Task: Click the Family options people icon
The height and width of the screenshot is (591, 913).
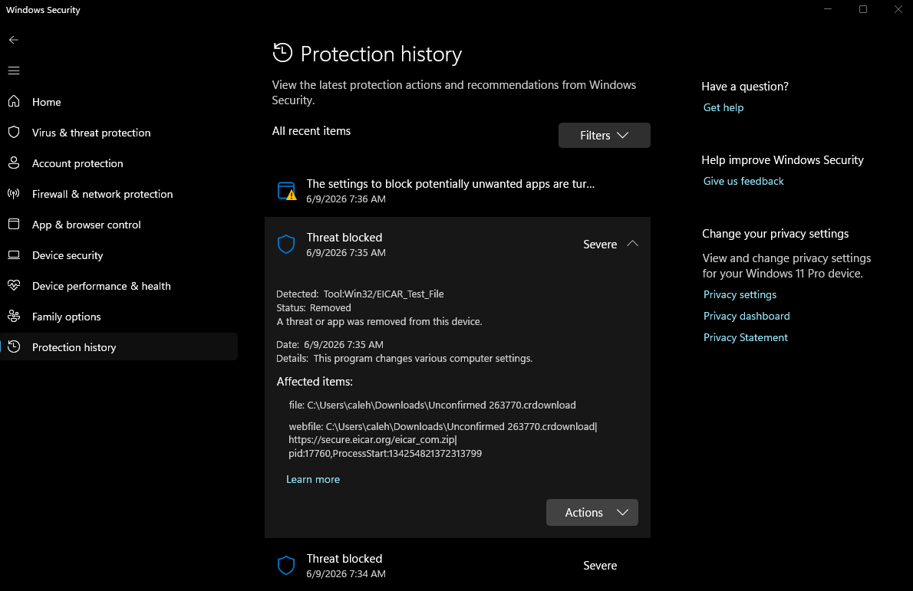Action: [14, 316]
